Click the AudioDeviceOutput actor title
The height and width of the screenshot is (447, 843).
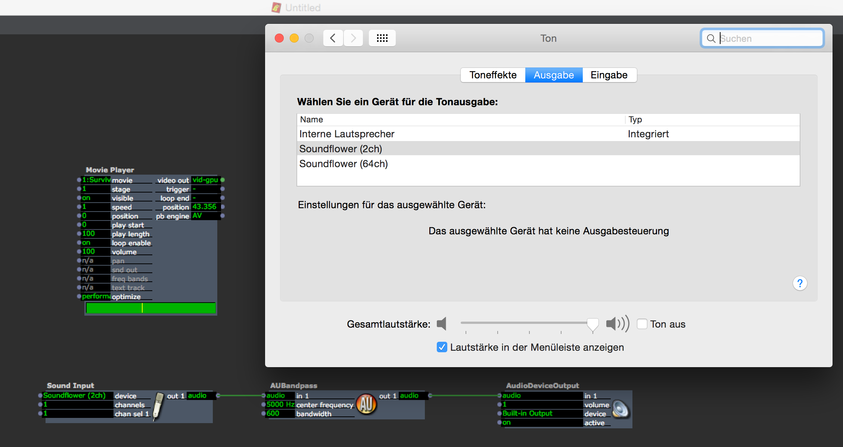pyautogui.click(x=542, y=385)
